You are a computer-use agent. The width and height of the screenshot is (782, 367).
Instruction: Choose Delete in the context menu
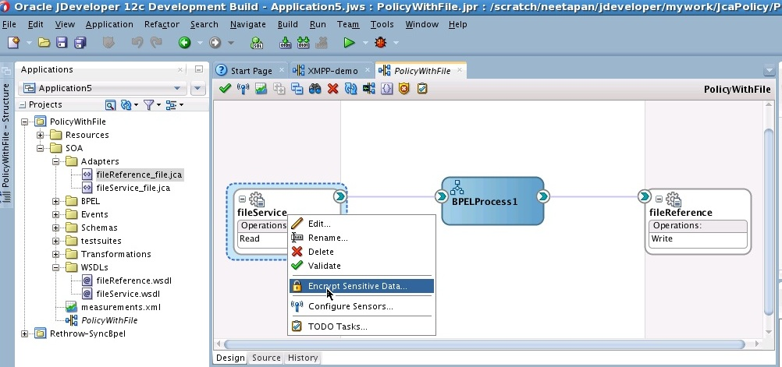(361, 252)
